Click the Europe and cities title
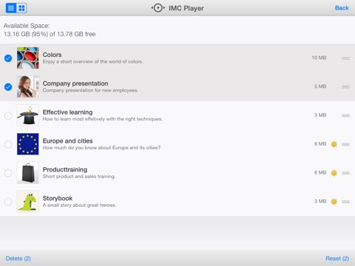This screenshot has width=355, height=266. tap(68, 141)
